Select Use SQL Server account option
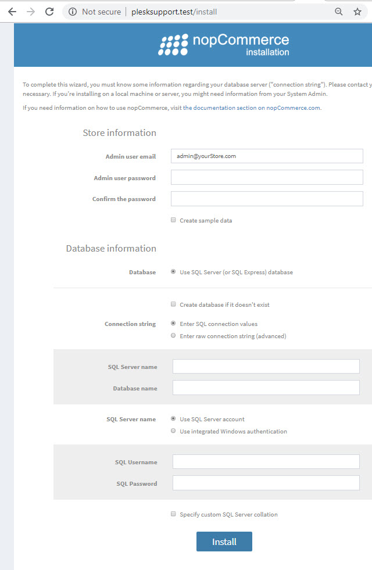 pyautogui.click(x=173, y=419)
